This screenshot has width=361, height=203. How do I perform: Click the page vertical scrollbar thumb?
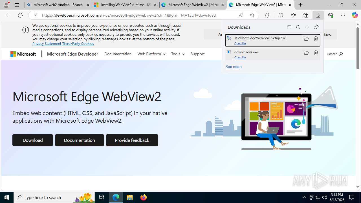[x=358, y=48]
